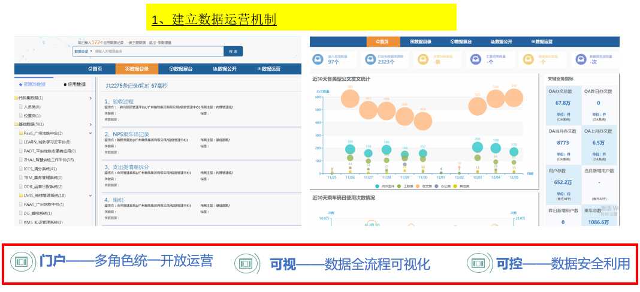Select the 资源池数据 option

pyautogui.click(x=31, y=85)
